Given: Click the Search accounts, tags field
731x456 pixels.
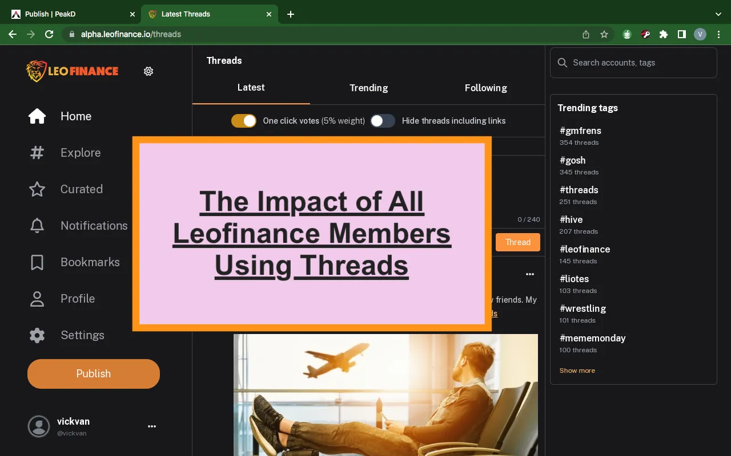Looking at the screenshot, I should 633,63.
